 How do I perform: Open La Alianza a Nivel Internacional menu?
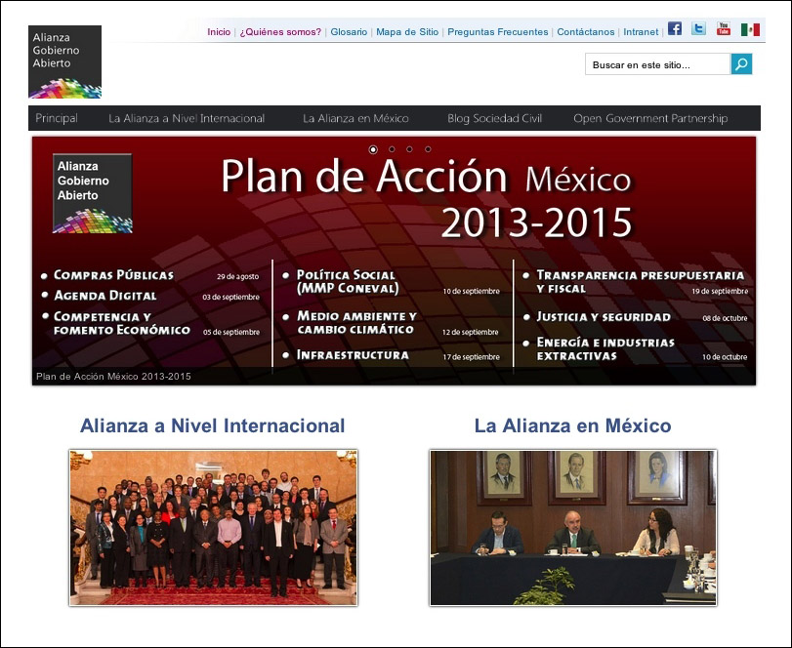click(187, 119)
